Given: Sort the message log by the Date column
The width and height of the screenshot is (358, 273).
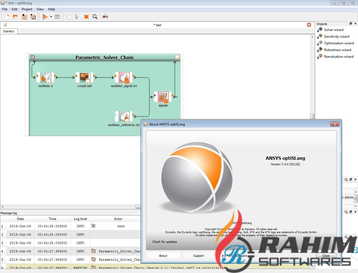Looking at the screenshot, I should click(20, 219).
